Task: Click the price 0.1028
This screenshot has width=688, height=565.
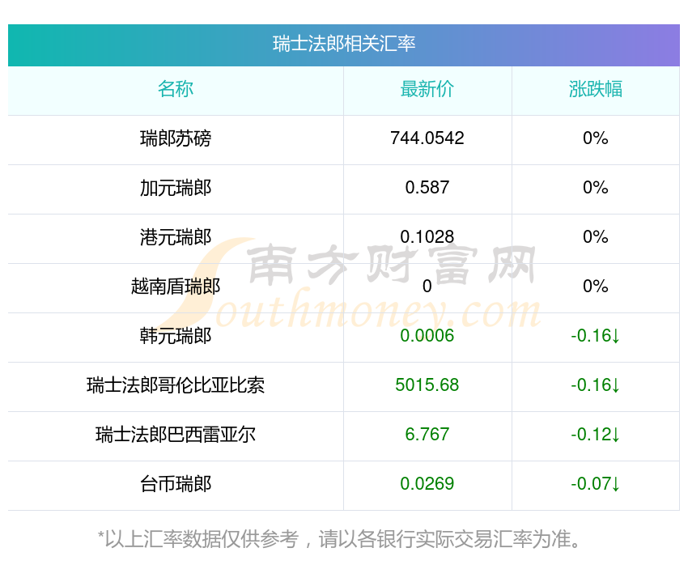Action: [427, 237]
